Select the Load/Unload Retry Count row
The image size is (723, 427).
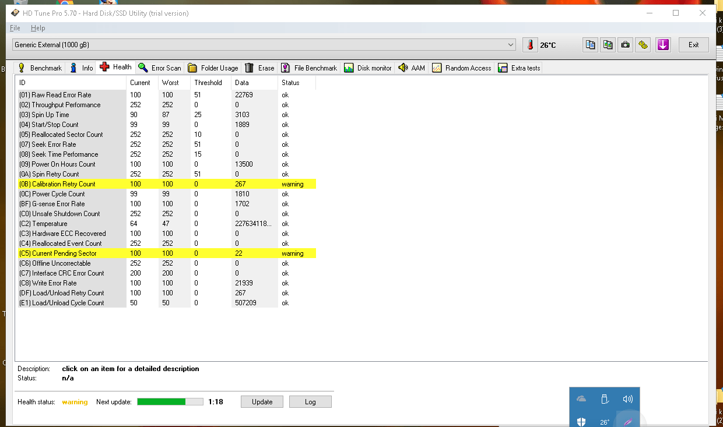point(167,293)
